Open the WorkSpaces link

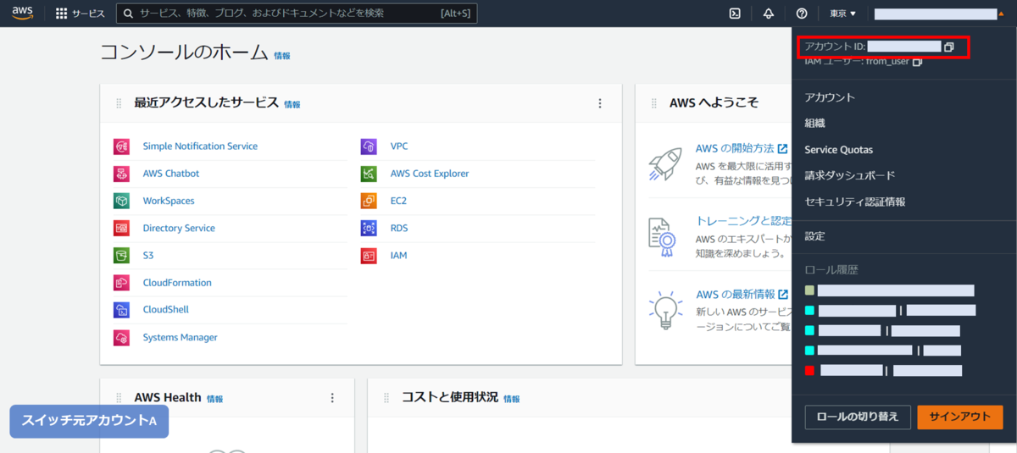(169, 201)
